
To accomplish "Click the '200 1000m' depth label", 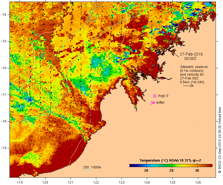I will 92,167.
